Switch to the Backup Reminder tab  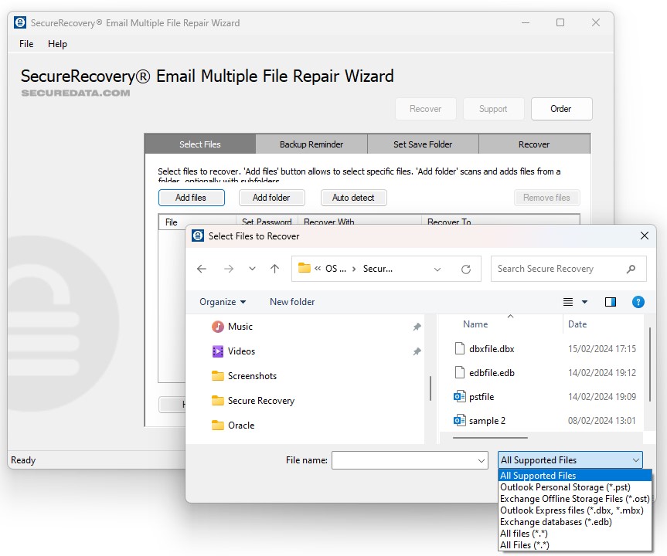311,144
